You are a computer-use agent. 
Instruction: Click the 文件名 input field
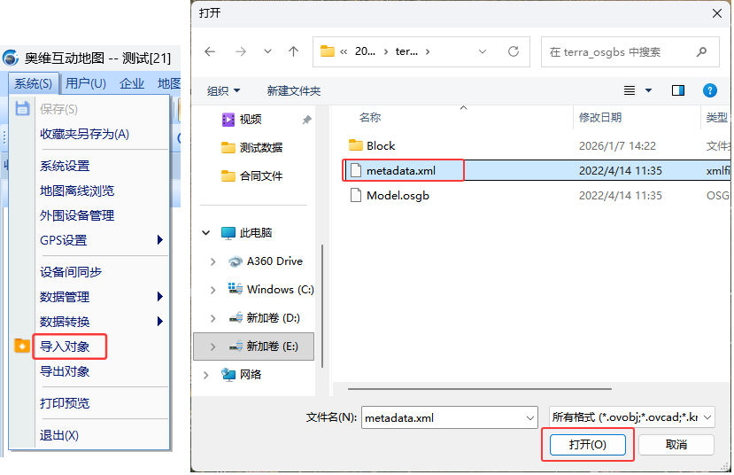click(450, 417)
